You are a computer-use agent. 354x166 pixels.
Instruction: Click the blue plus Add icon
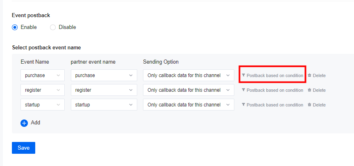tap(24, 123)
